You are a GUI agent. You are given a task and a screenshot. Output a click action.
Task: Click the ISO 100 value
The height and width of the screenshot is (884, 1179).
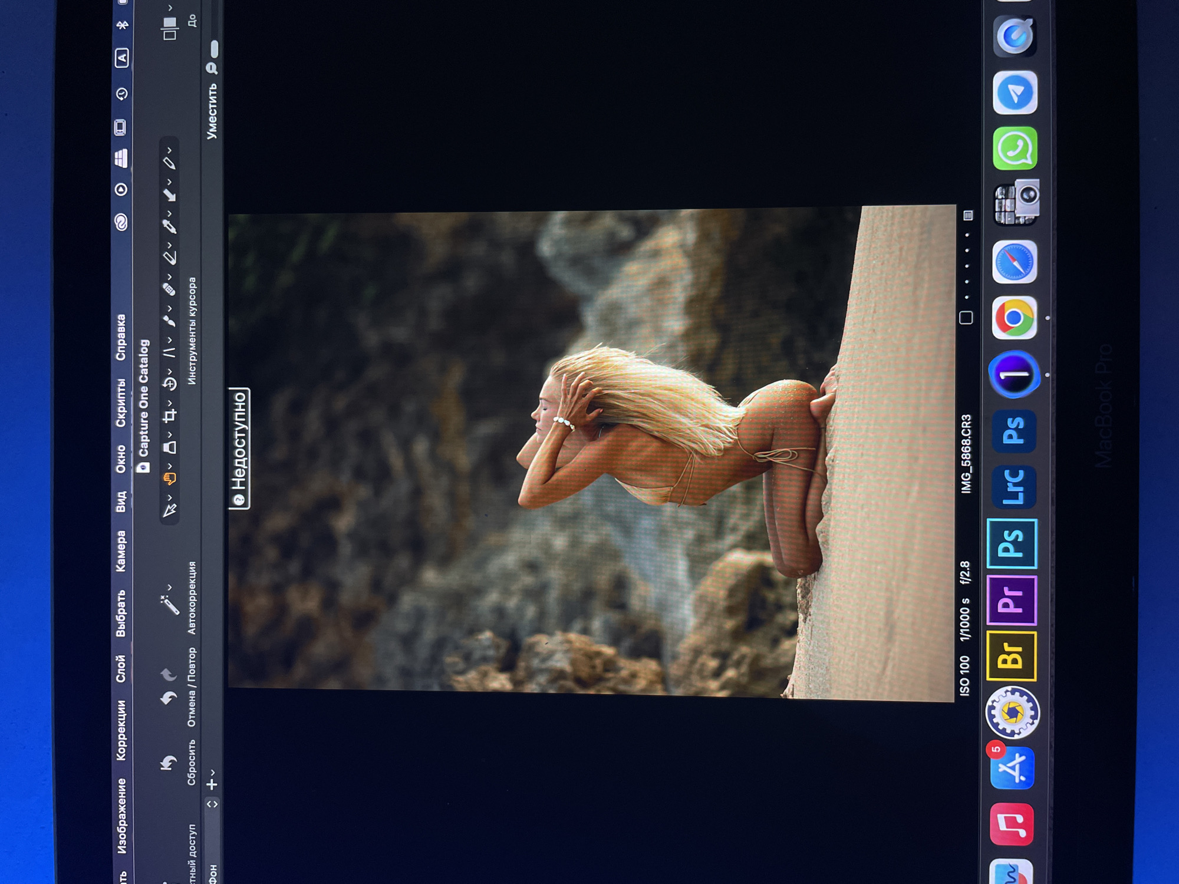coord(964,676)
